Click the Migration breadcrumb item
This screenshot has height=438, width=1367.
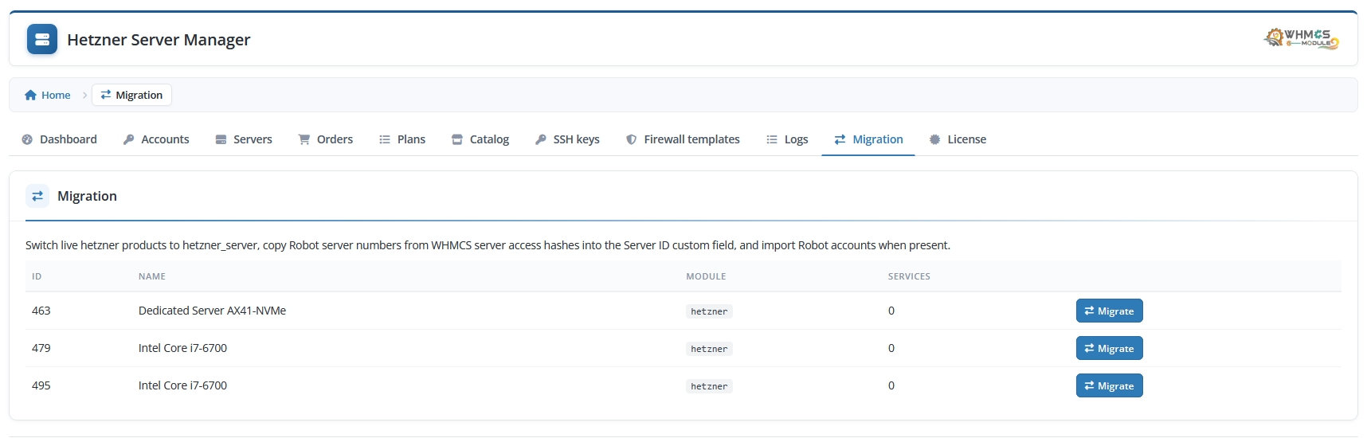click(x=131, y=95)
